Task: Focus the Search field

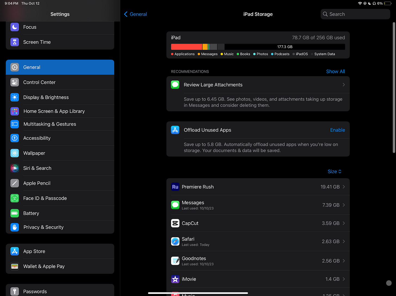Action: [355, 14]
